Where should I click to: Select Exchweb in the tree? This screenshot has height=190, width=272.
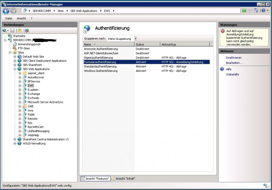(33, 98)
